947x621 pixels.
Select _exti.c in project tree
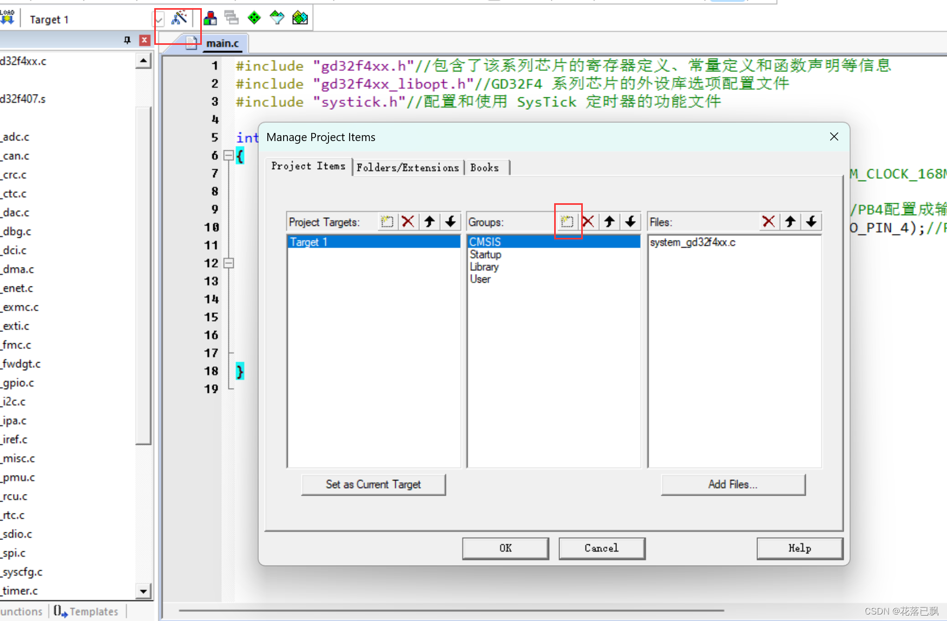coord(15,326)
